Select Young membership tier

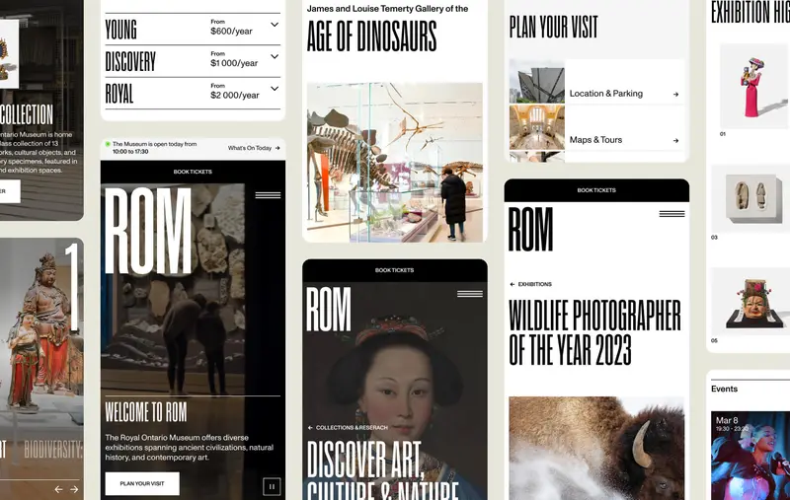[x=120, y=30]
